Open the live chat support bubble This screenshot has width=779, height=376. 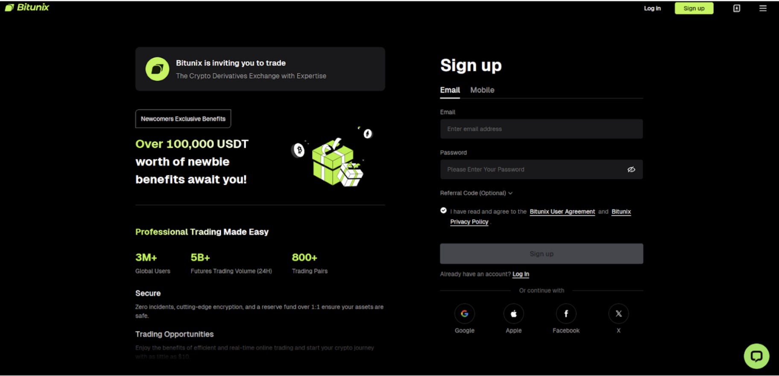click(x=756, y=356)
